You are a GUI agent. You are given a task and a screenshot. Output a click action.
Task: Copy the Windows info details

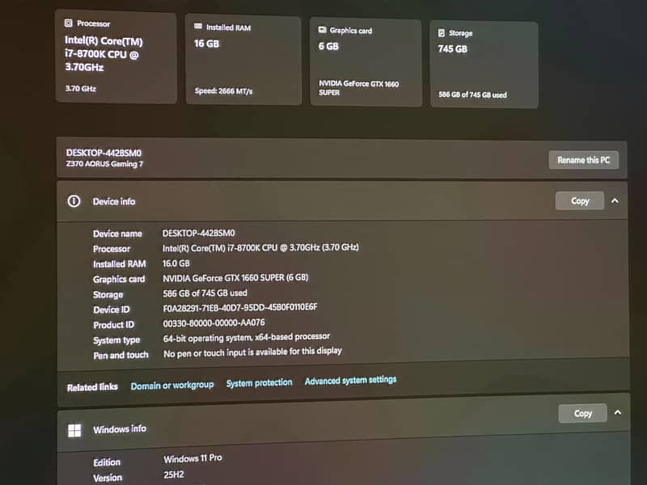click(x=582, y=413)
